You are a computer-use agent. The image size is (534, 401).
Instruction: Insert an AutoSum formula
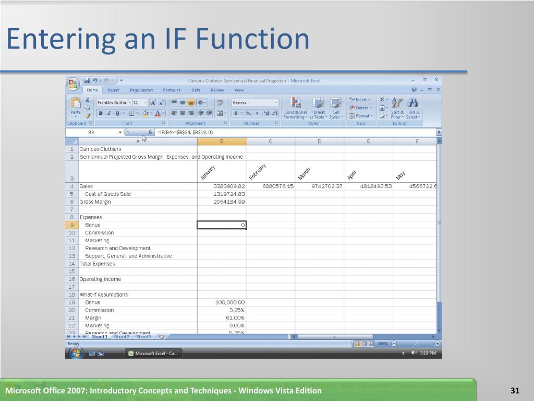[x=382, y=100]
